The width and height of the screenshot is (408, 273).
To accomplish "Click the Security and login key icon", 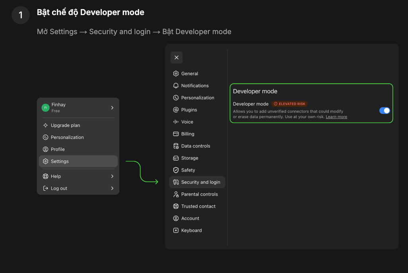I will [x=176, y=182].
